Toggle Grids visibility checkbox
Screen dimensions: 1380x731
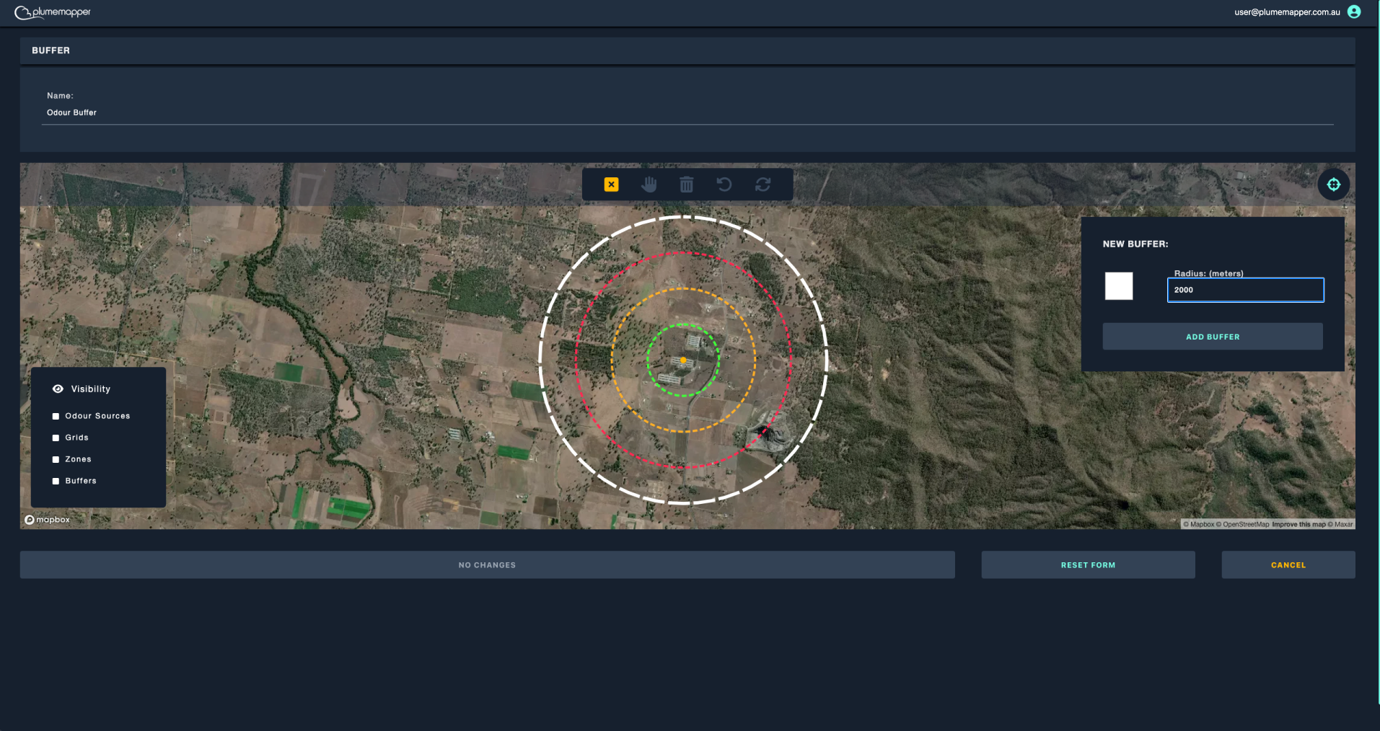point(56,438)
